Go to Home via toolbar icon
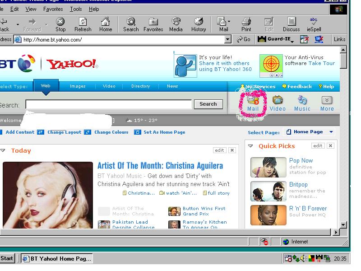 106,24
